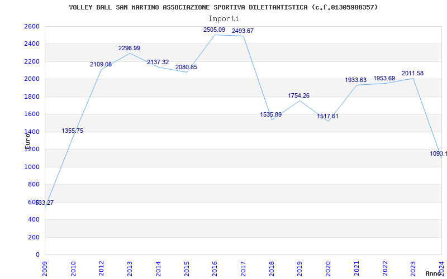Click the 2015 x-axis year label

[x=187, y=269]
